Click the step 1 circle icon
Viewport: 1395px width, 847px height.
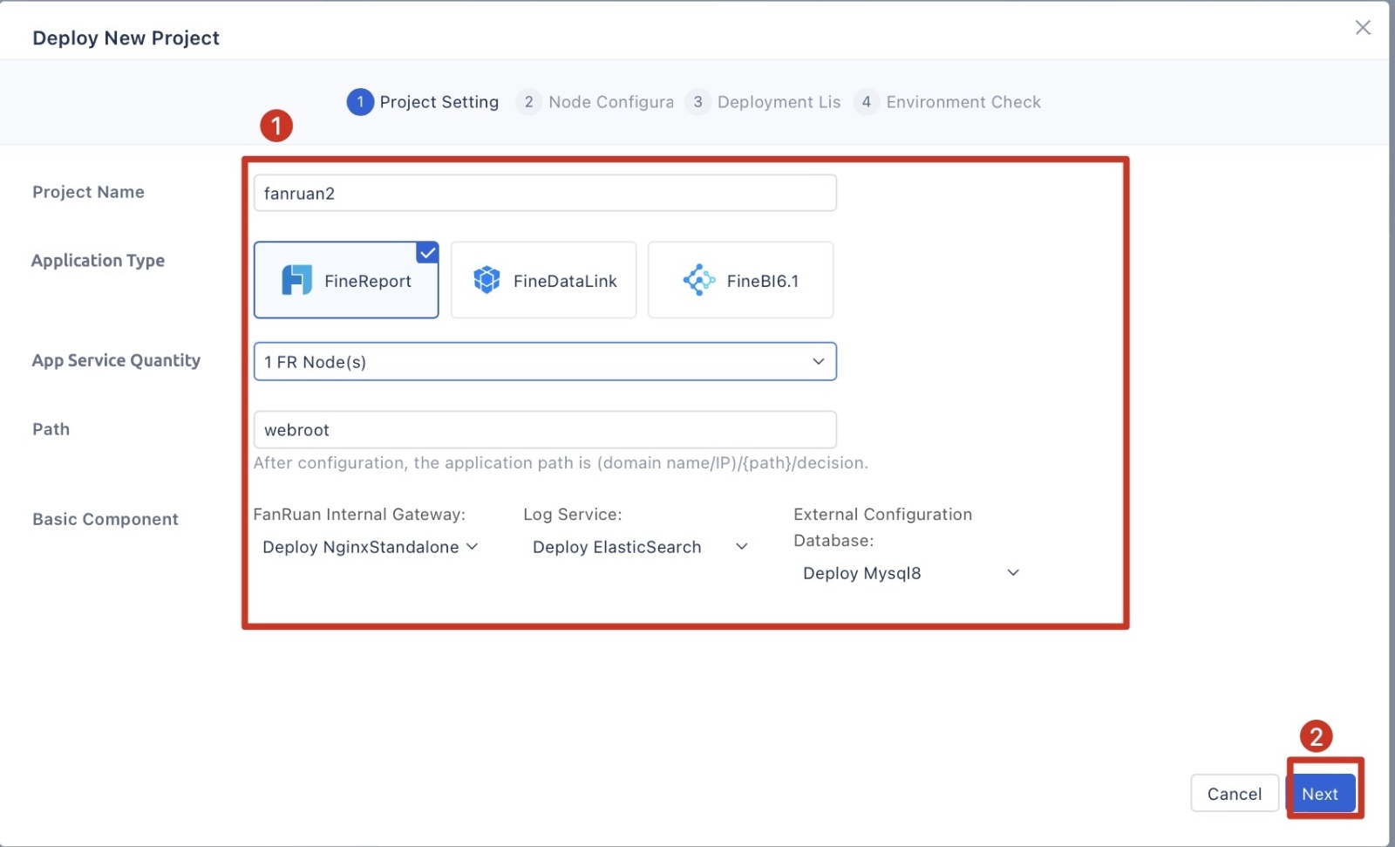(x=360, y=102)
